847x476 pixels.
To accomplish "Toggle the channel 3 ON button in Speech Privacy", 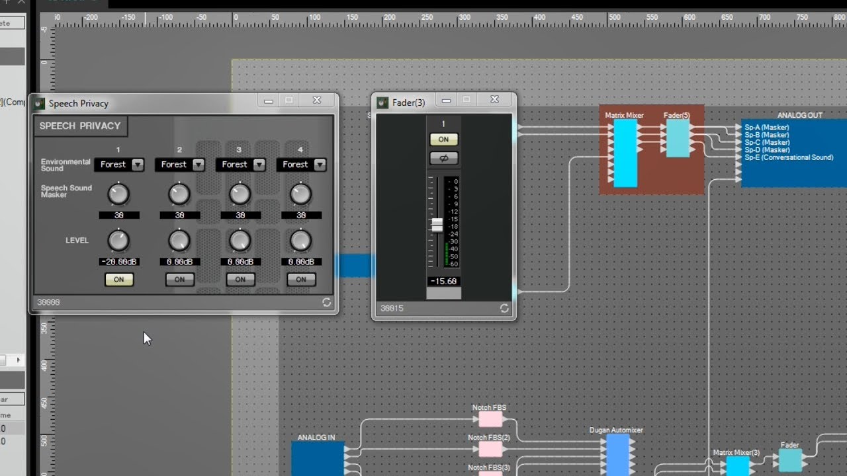I will (240, 280).
